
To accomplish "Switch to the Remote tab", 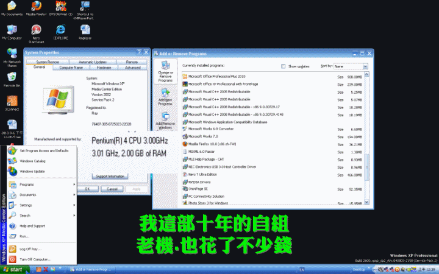I will (x=132, y=62).
